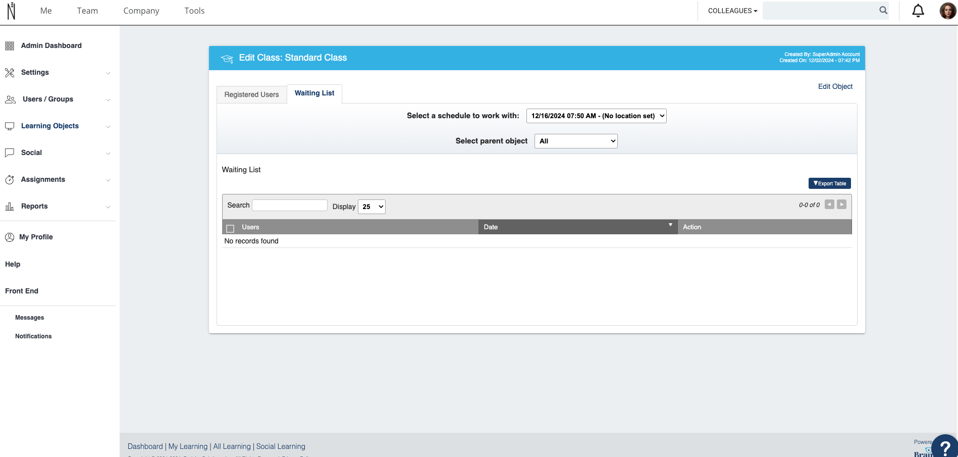This screenshot has width=958, height=457.
Task: Click the waiting list Search field
Action: point(290,205)
